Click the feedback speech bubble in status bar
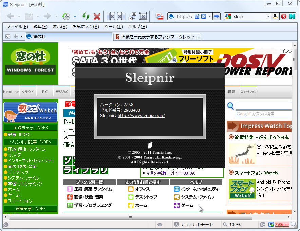The width and height of the screenshot is (300, 231). click(x=294, y=225)
